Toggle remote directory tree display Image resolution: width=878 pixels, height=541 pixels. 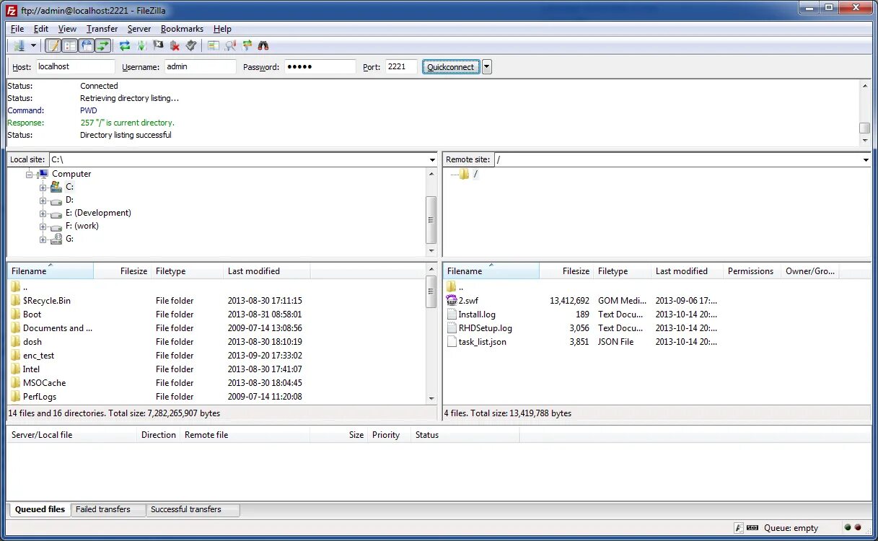click(x=87, y=45)
